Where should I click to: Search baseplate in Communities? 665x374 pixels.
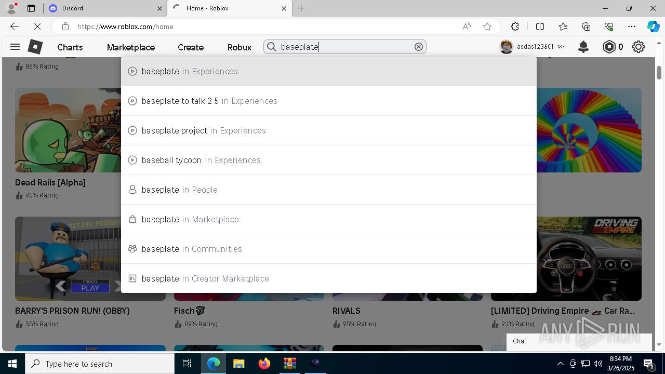[329, 249]
